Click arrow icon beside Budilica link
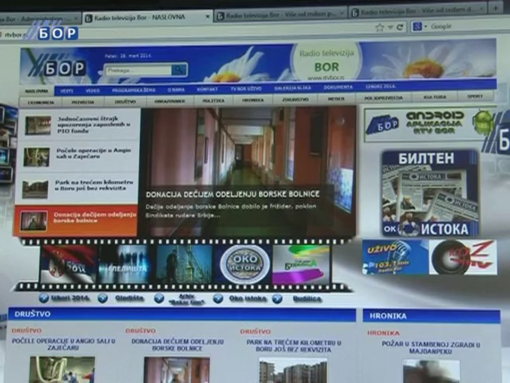Image resolution: width=510 pixels, height=383 pixels. click(x=277, y=298)
